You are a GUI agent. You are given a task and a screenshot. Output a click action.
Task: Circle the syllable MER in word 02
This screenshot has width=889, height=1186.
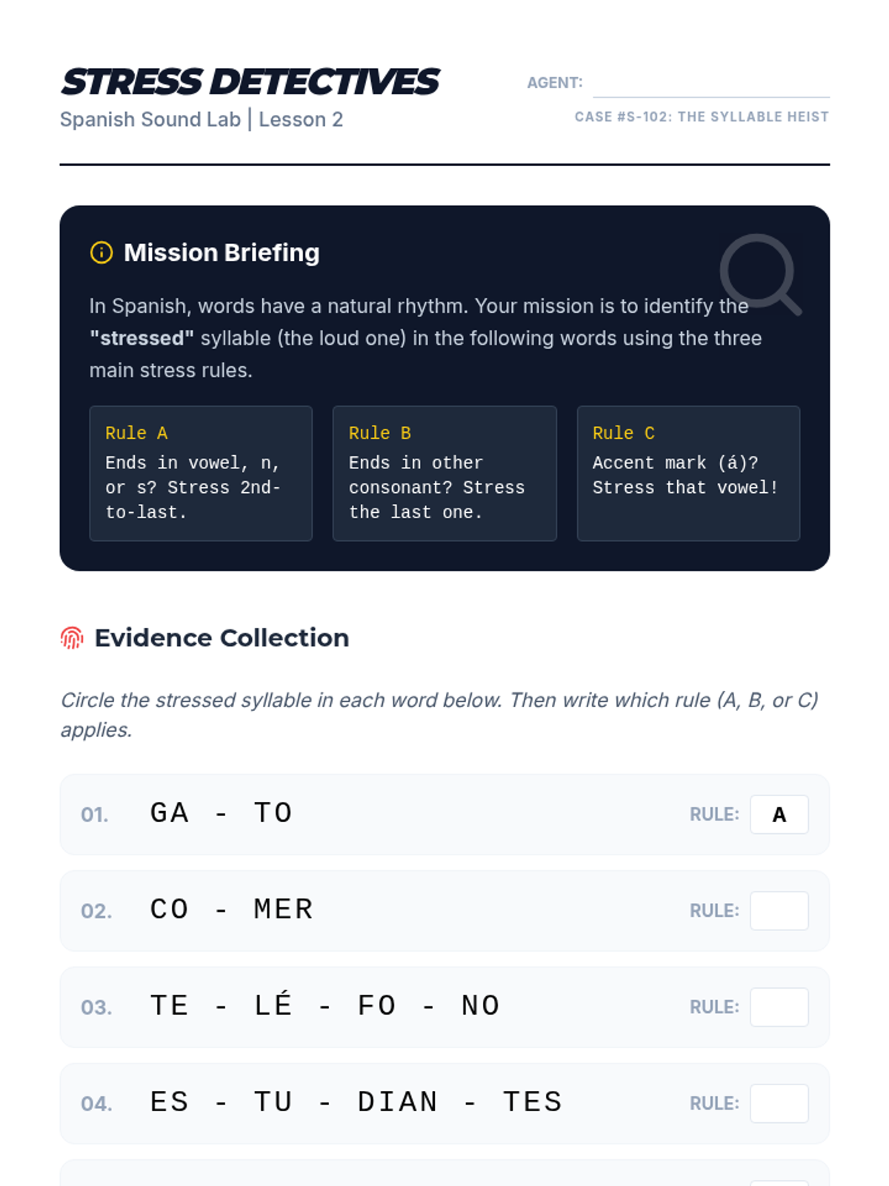coord(284,910)
